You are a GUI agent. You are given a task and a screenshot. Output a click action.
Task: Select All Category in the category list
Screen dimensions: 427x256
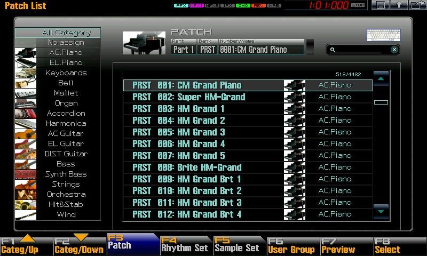(58, 33)
